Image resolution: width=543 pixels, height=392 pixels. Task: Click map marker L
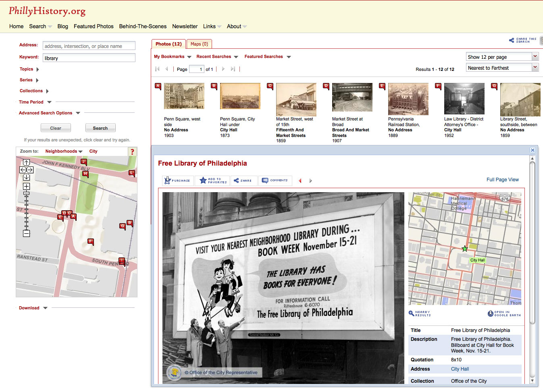[131, 173]
